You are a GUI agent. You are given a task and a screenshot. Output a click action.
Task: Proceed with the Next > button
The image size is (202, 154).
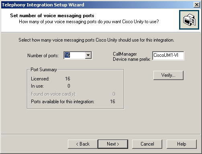113,144
